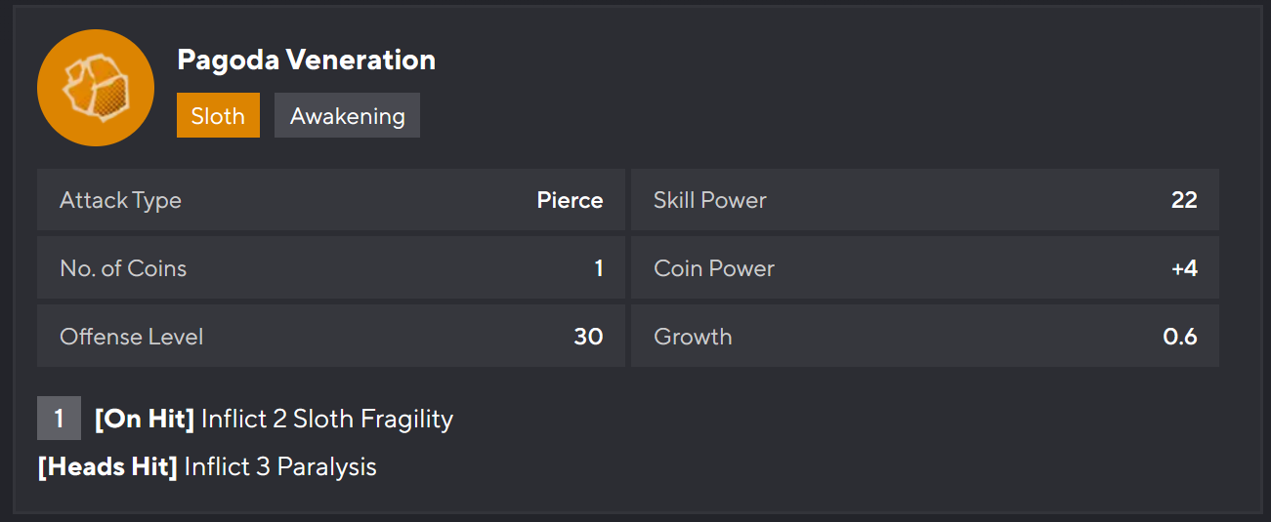Select the Awakening tag
Viewport: 1271px width, 522px height.
[x=347, y=115]
